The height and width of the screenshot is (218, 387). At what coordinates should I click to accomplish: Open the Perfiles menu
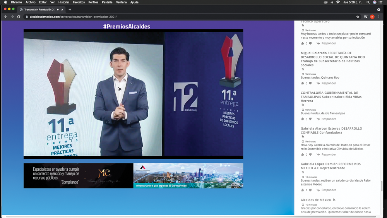(x=93, y=2)
